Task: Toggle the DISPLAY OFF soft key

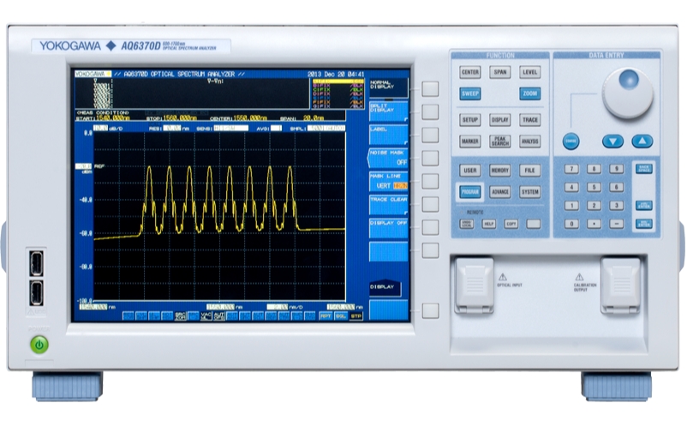Action: (x=388, y=226)
